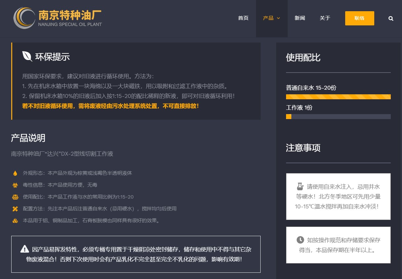Open the search magnifier icon
The image size is (402, 279).
[391, 18]
